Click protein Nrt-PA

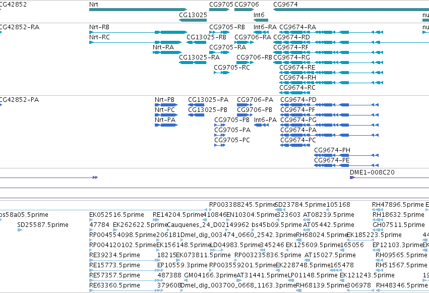(165, 120)
